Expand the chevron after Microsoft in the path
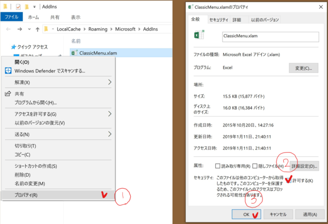 pyautogui.click(x=139, y=29)
